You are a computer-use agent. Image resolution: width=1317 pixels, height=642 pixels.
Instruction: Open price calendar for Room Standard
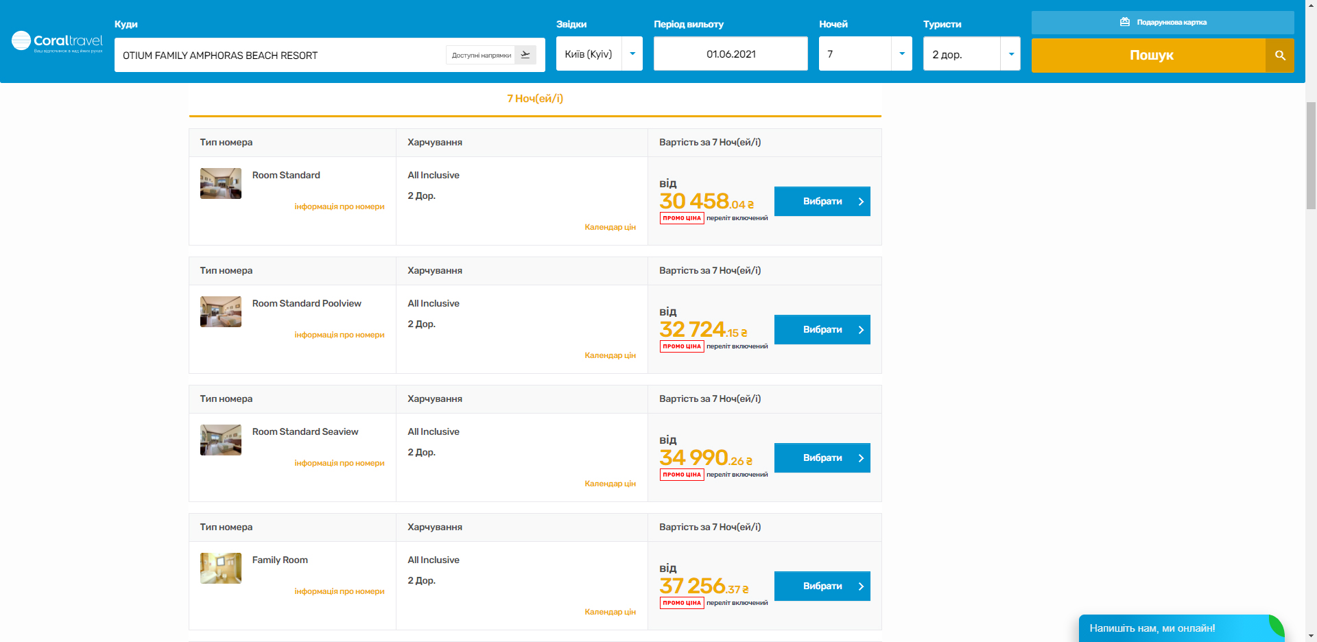610,227
